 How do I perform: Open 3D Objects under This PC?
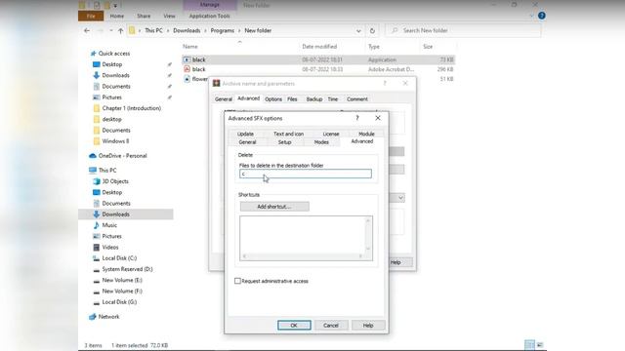(115, 181)
